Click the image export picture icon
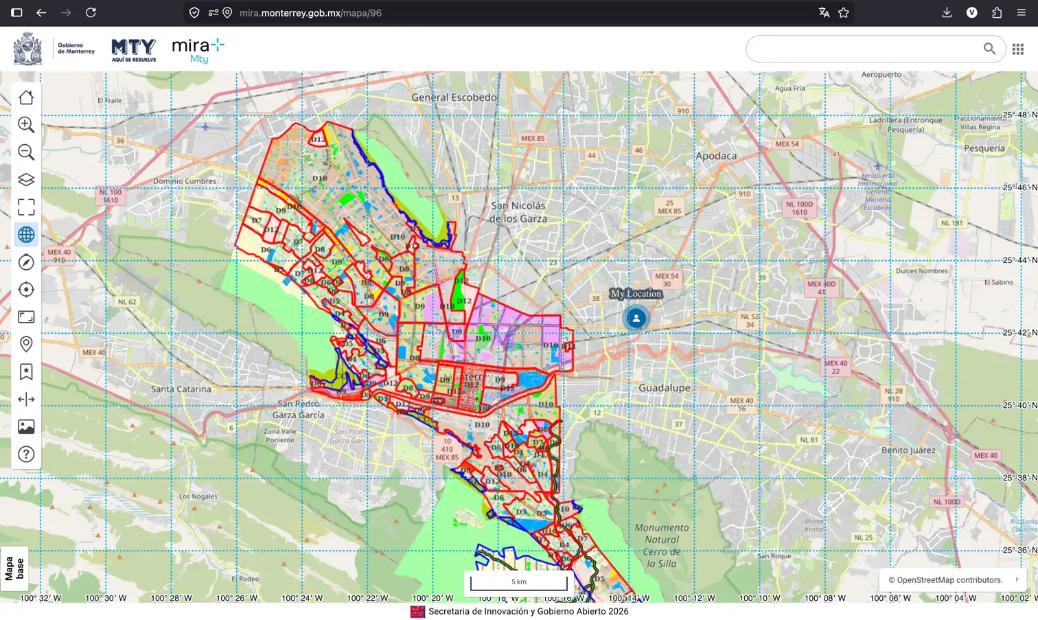Image resolution: width=1038 pixels, height=620 pixels. (26, 427)
